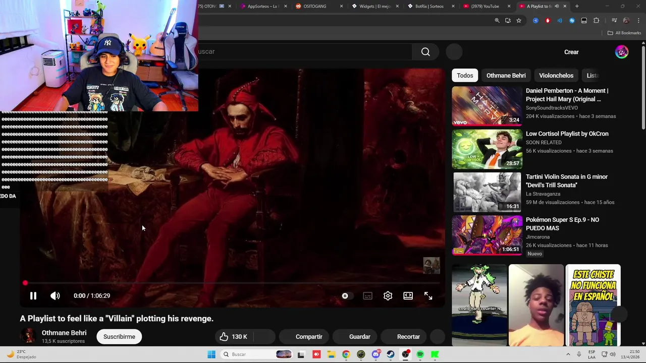Click the install app icon in address bar
The width and height of the screenshot is (646, 363).
(x=508, y=21)
